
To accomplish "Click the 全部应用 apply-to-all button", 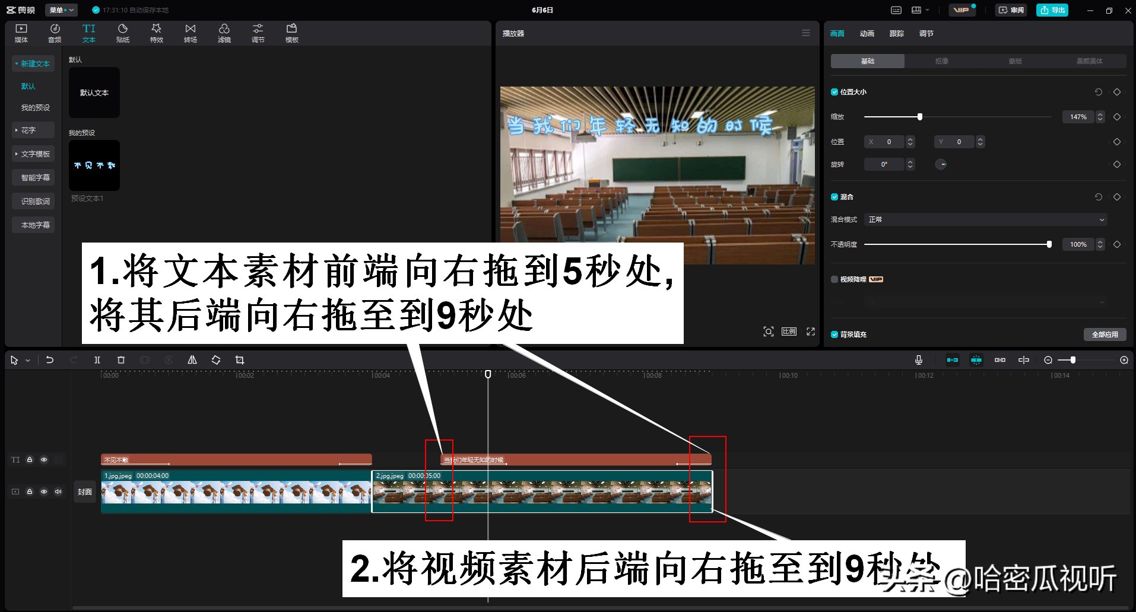I will (1106, 334).
